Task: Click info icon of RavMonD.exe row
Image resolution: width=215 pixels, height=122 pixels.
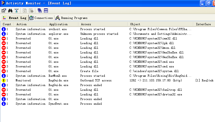Action: pyautogui.click(x=4, y=76)
